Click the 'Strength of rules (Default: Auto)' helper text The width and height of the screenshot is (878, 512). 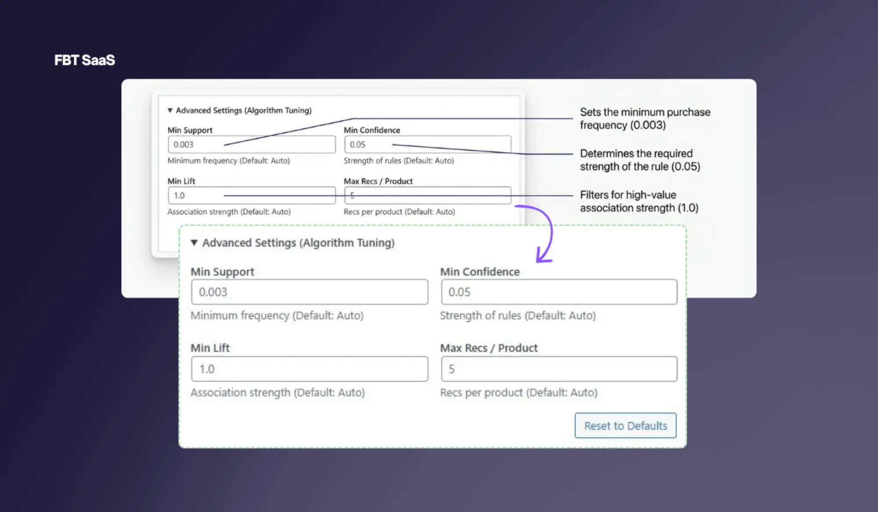coord(517,315)
